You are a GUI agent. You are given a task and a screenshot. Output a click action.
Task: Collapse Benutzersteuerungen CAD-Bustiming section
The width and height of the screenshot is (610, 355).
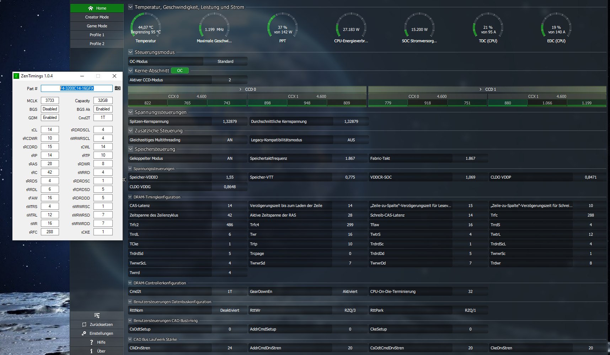[130, 321]
